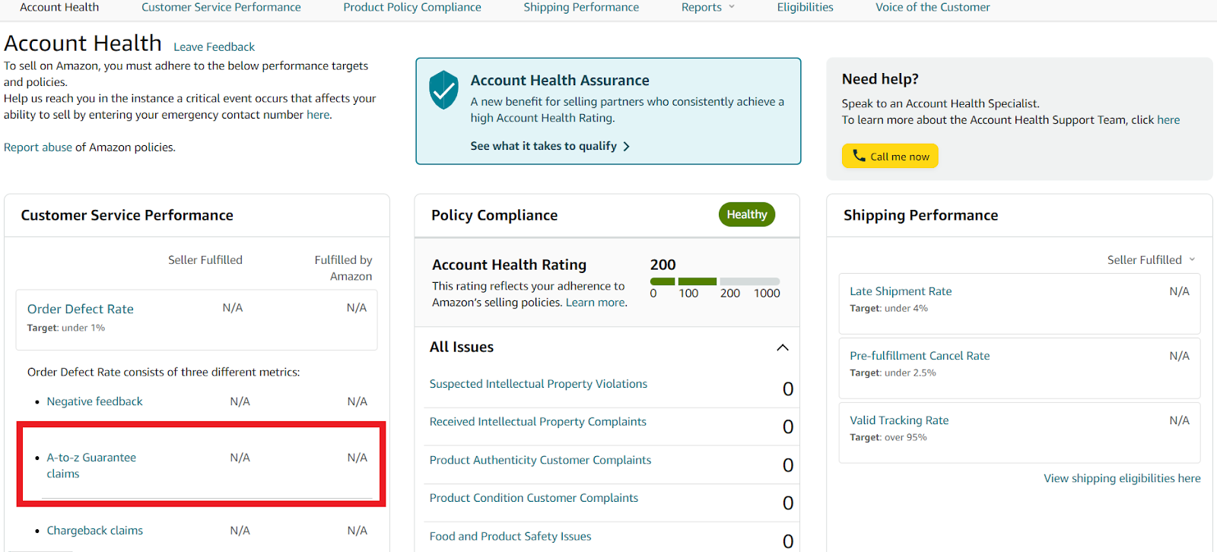Viewport: 1217px width, 552px height.
Task: Open the Report abuse link
Action: pos(37,148)
